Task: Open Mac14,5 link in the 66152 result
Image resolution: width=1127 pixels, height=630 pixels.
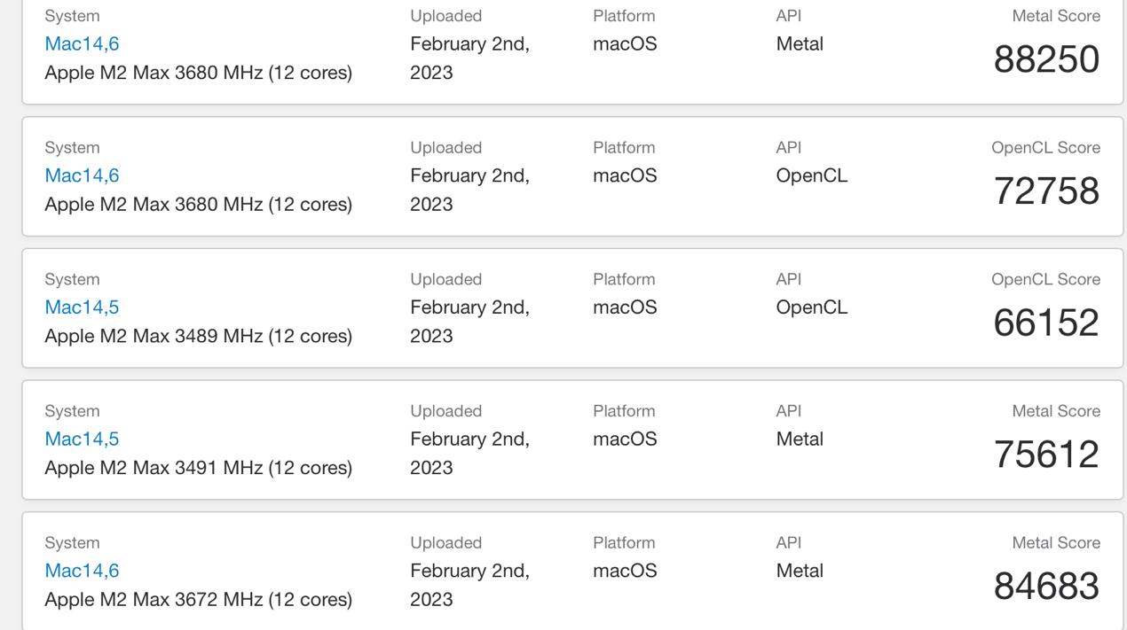Action: (82, 307)
